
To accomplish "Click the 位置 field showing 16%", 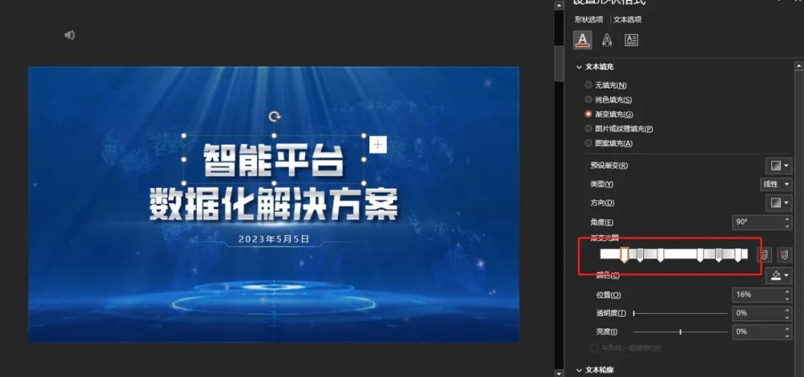I will (x=758, y=294).
